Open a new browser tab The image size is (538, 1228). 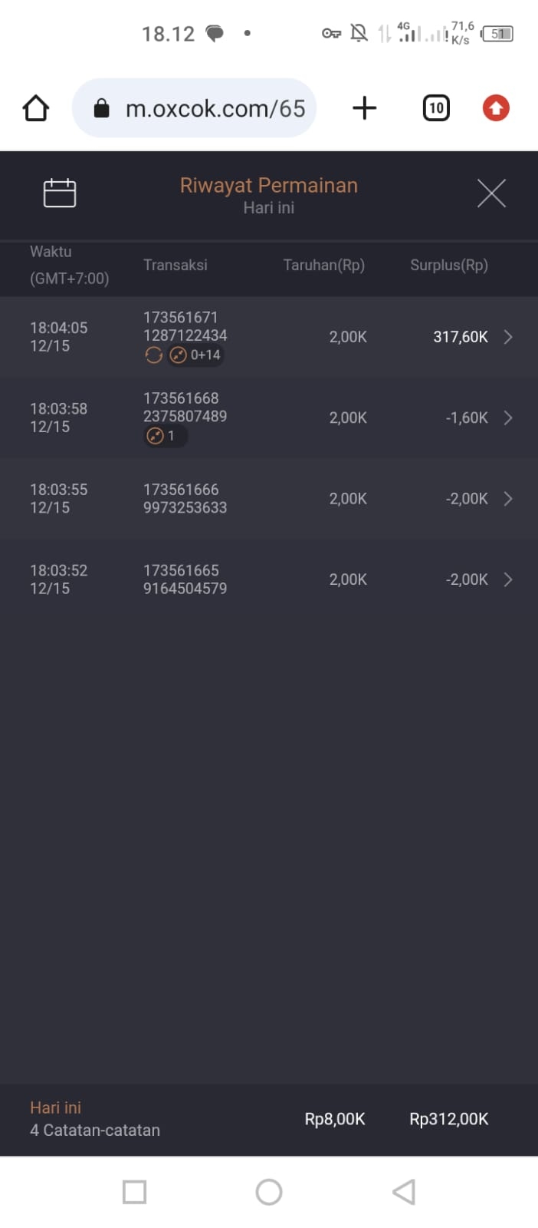[364, 108]
